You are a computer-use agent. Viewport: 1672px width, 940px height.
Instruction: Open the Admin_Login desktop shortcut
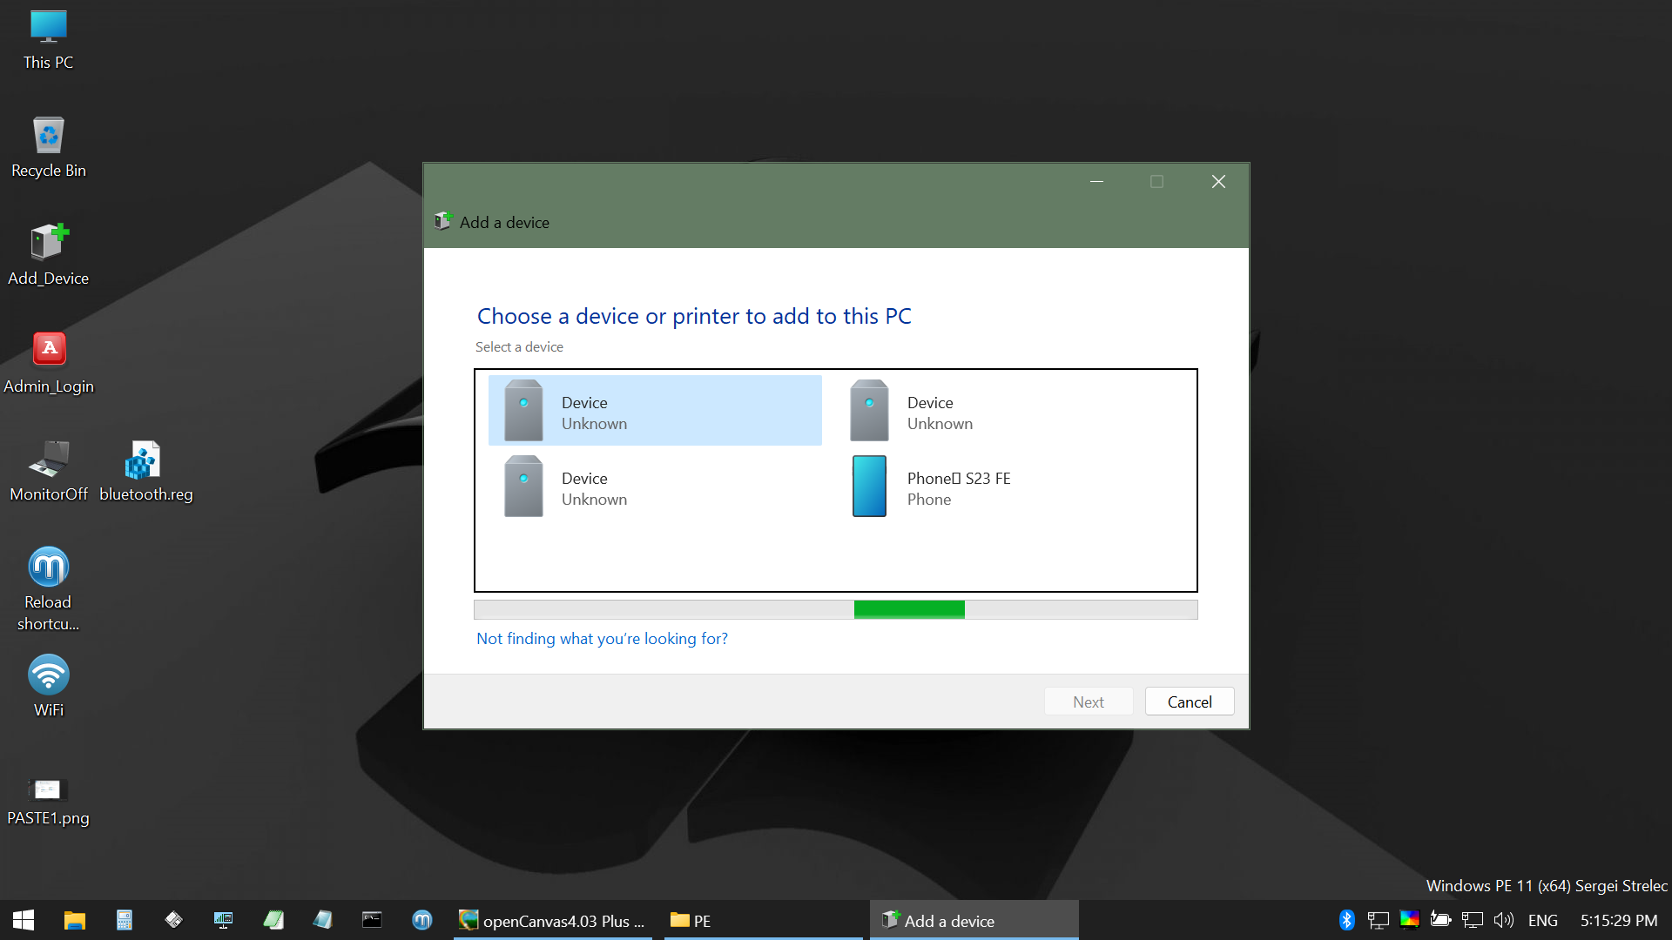click(x=49, y=360)
